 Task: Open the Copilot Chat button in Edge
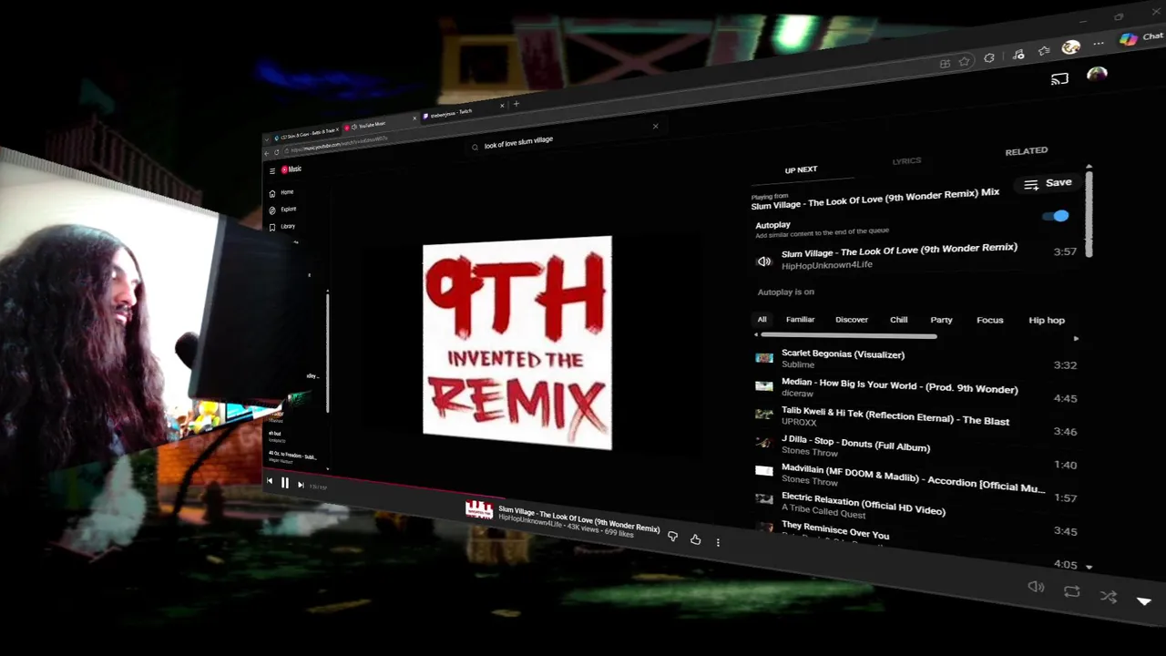pos(1140,37)
